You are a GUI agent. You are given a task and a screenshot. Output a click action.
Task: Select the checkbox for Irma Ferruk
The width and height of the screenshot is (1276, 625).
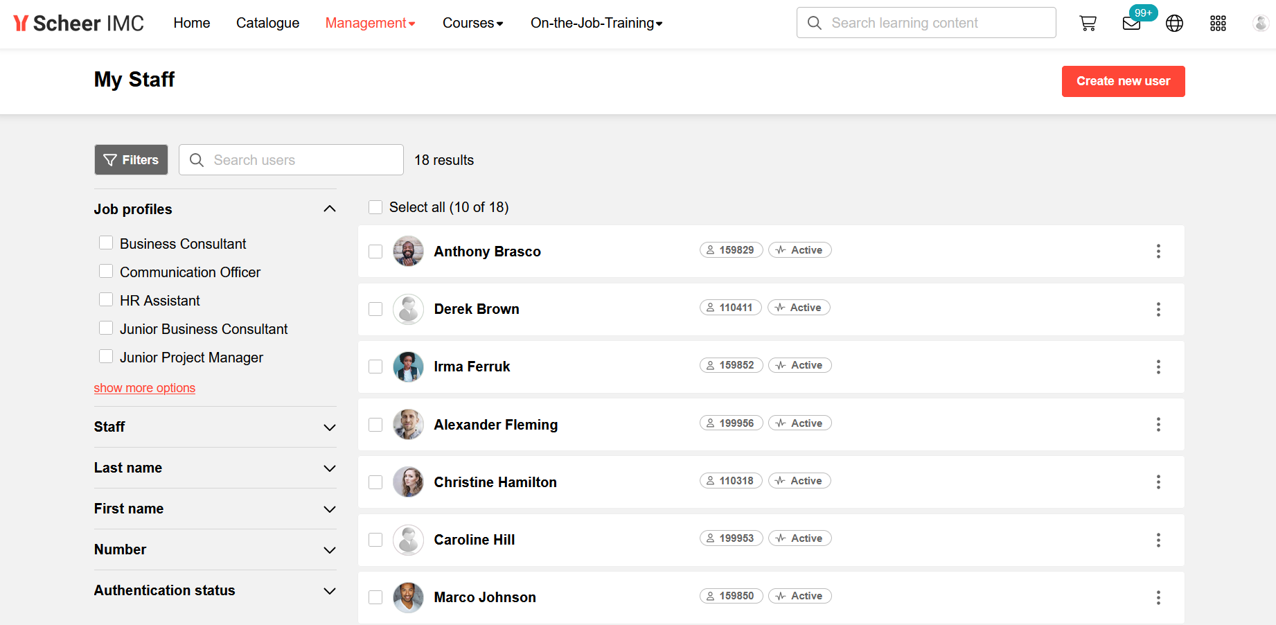coord(375,367)
